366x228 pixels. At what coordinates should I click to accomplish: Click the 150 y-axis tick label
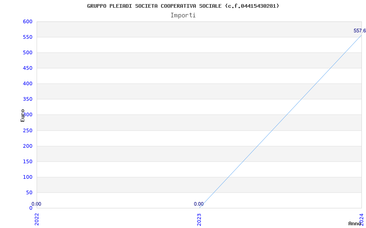[x=27, y=161]
